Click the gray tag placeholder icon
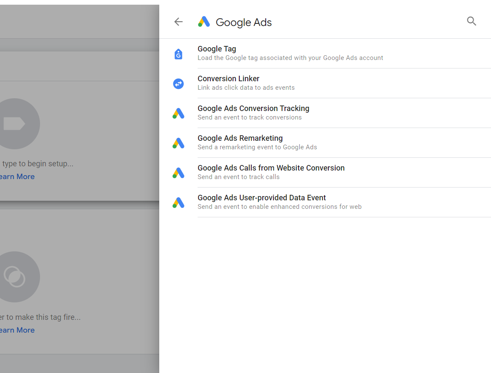The image size is (491, 373). [x=14, y=124]
